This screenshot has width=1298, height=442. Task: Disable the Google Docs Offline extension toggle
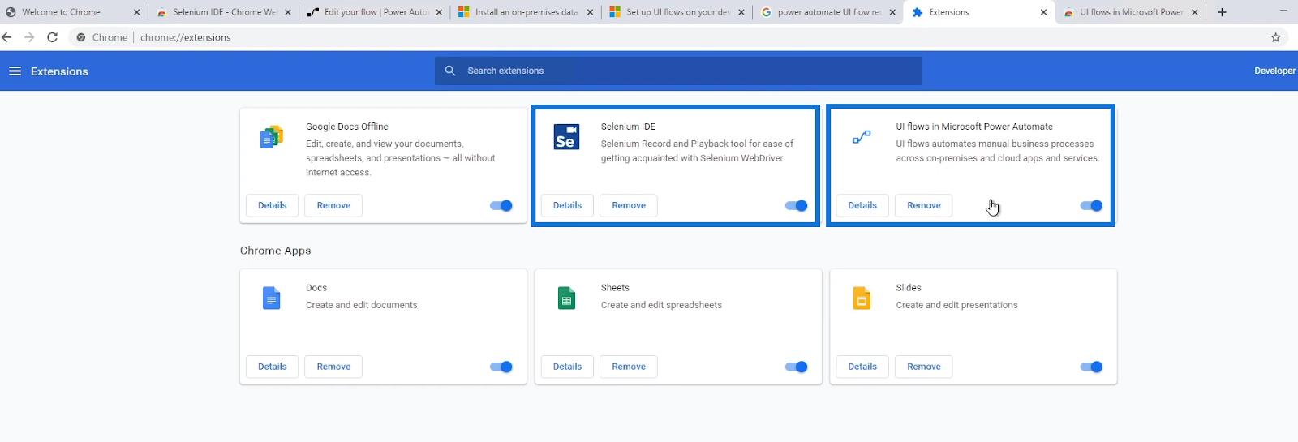click(x=501, y=205)
